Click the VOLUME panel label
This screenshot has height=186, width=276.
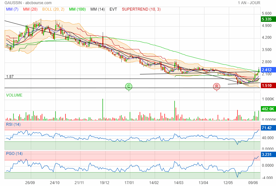14,95
